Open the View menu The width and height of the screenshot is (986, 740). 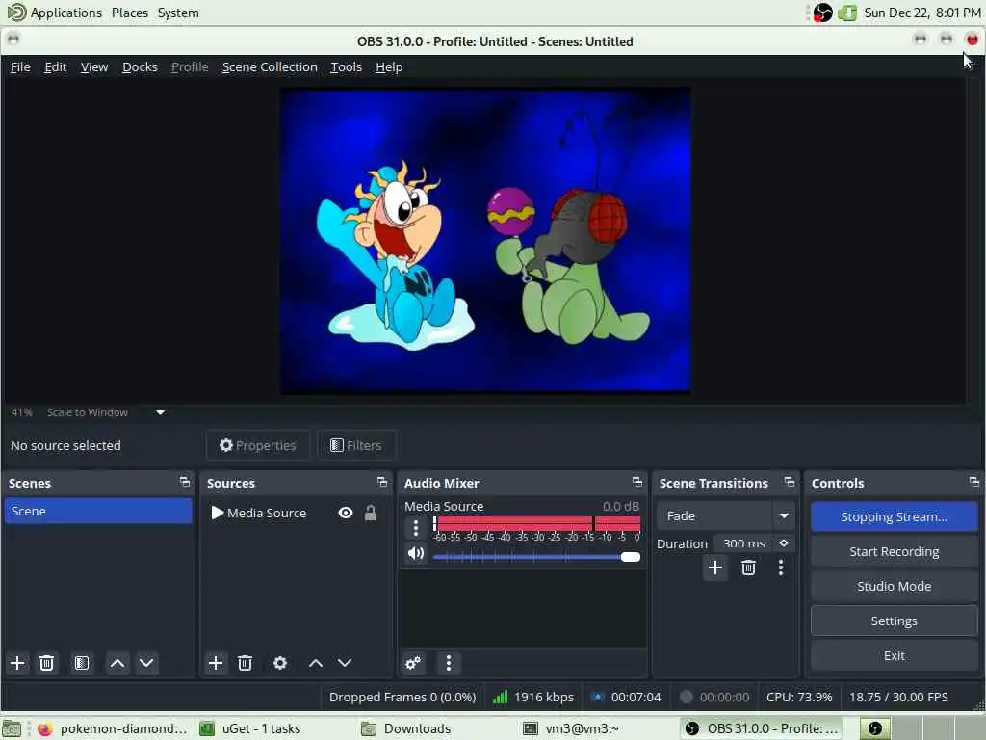[x=94, y=66]
